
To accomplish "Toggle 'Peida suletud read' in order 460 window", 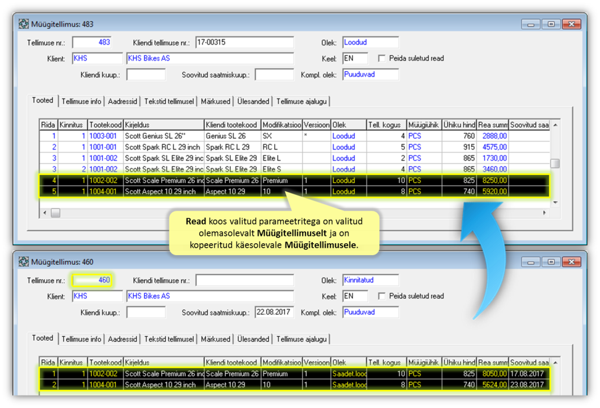I will [382, 296].
